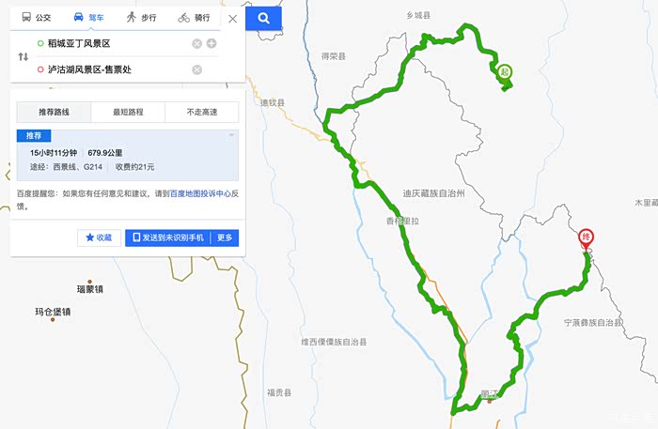Click the blue search magnifier button
This screenshot has height=429, width=658.
(263, 18)
